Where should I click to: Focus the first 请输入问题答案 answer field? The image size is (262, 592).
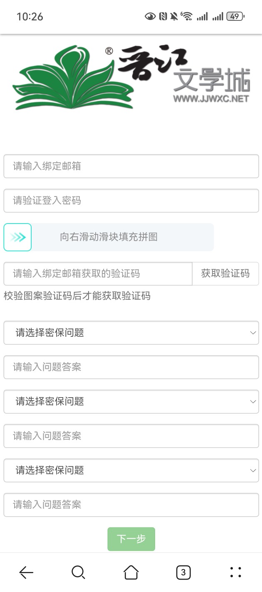(x=131, y=367)
